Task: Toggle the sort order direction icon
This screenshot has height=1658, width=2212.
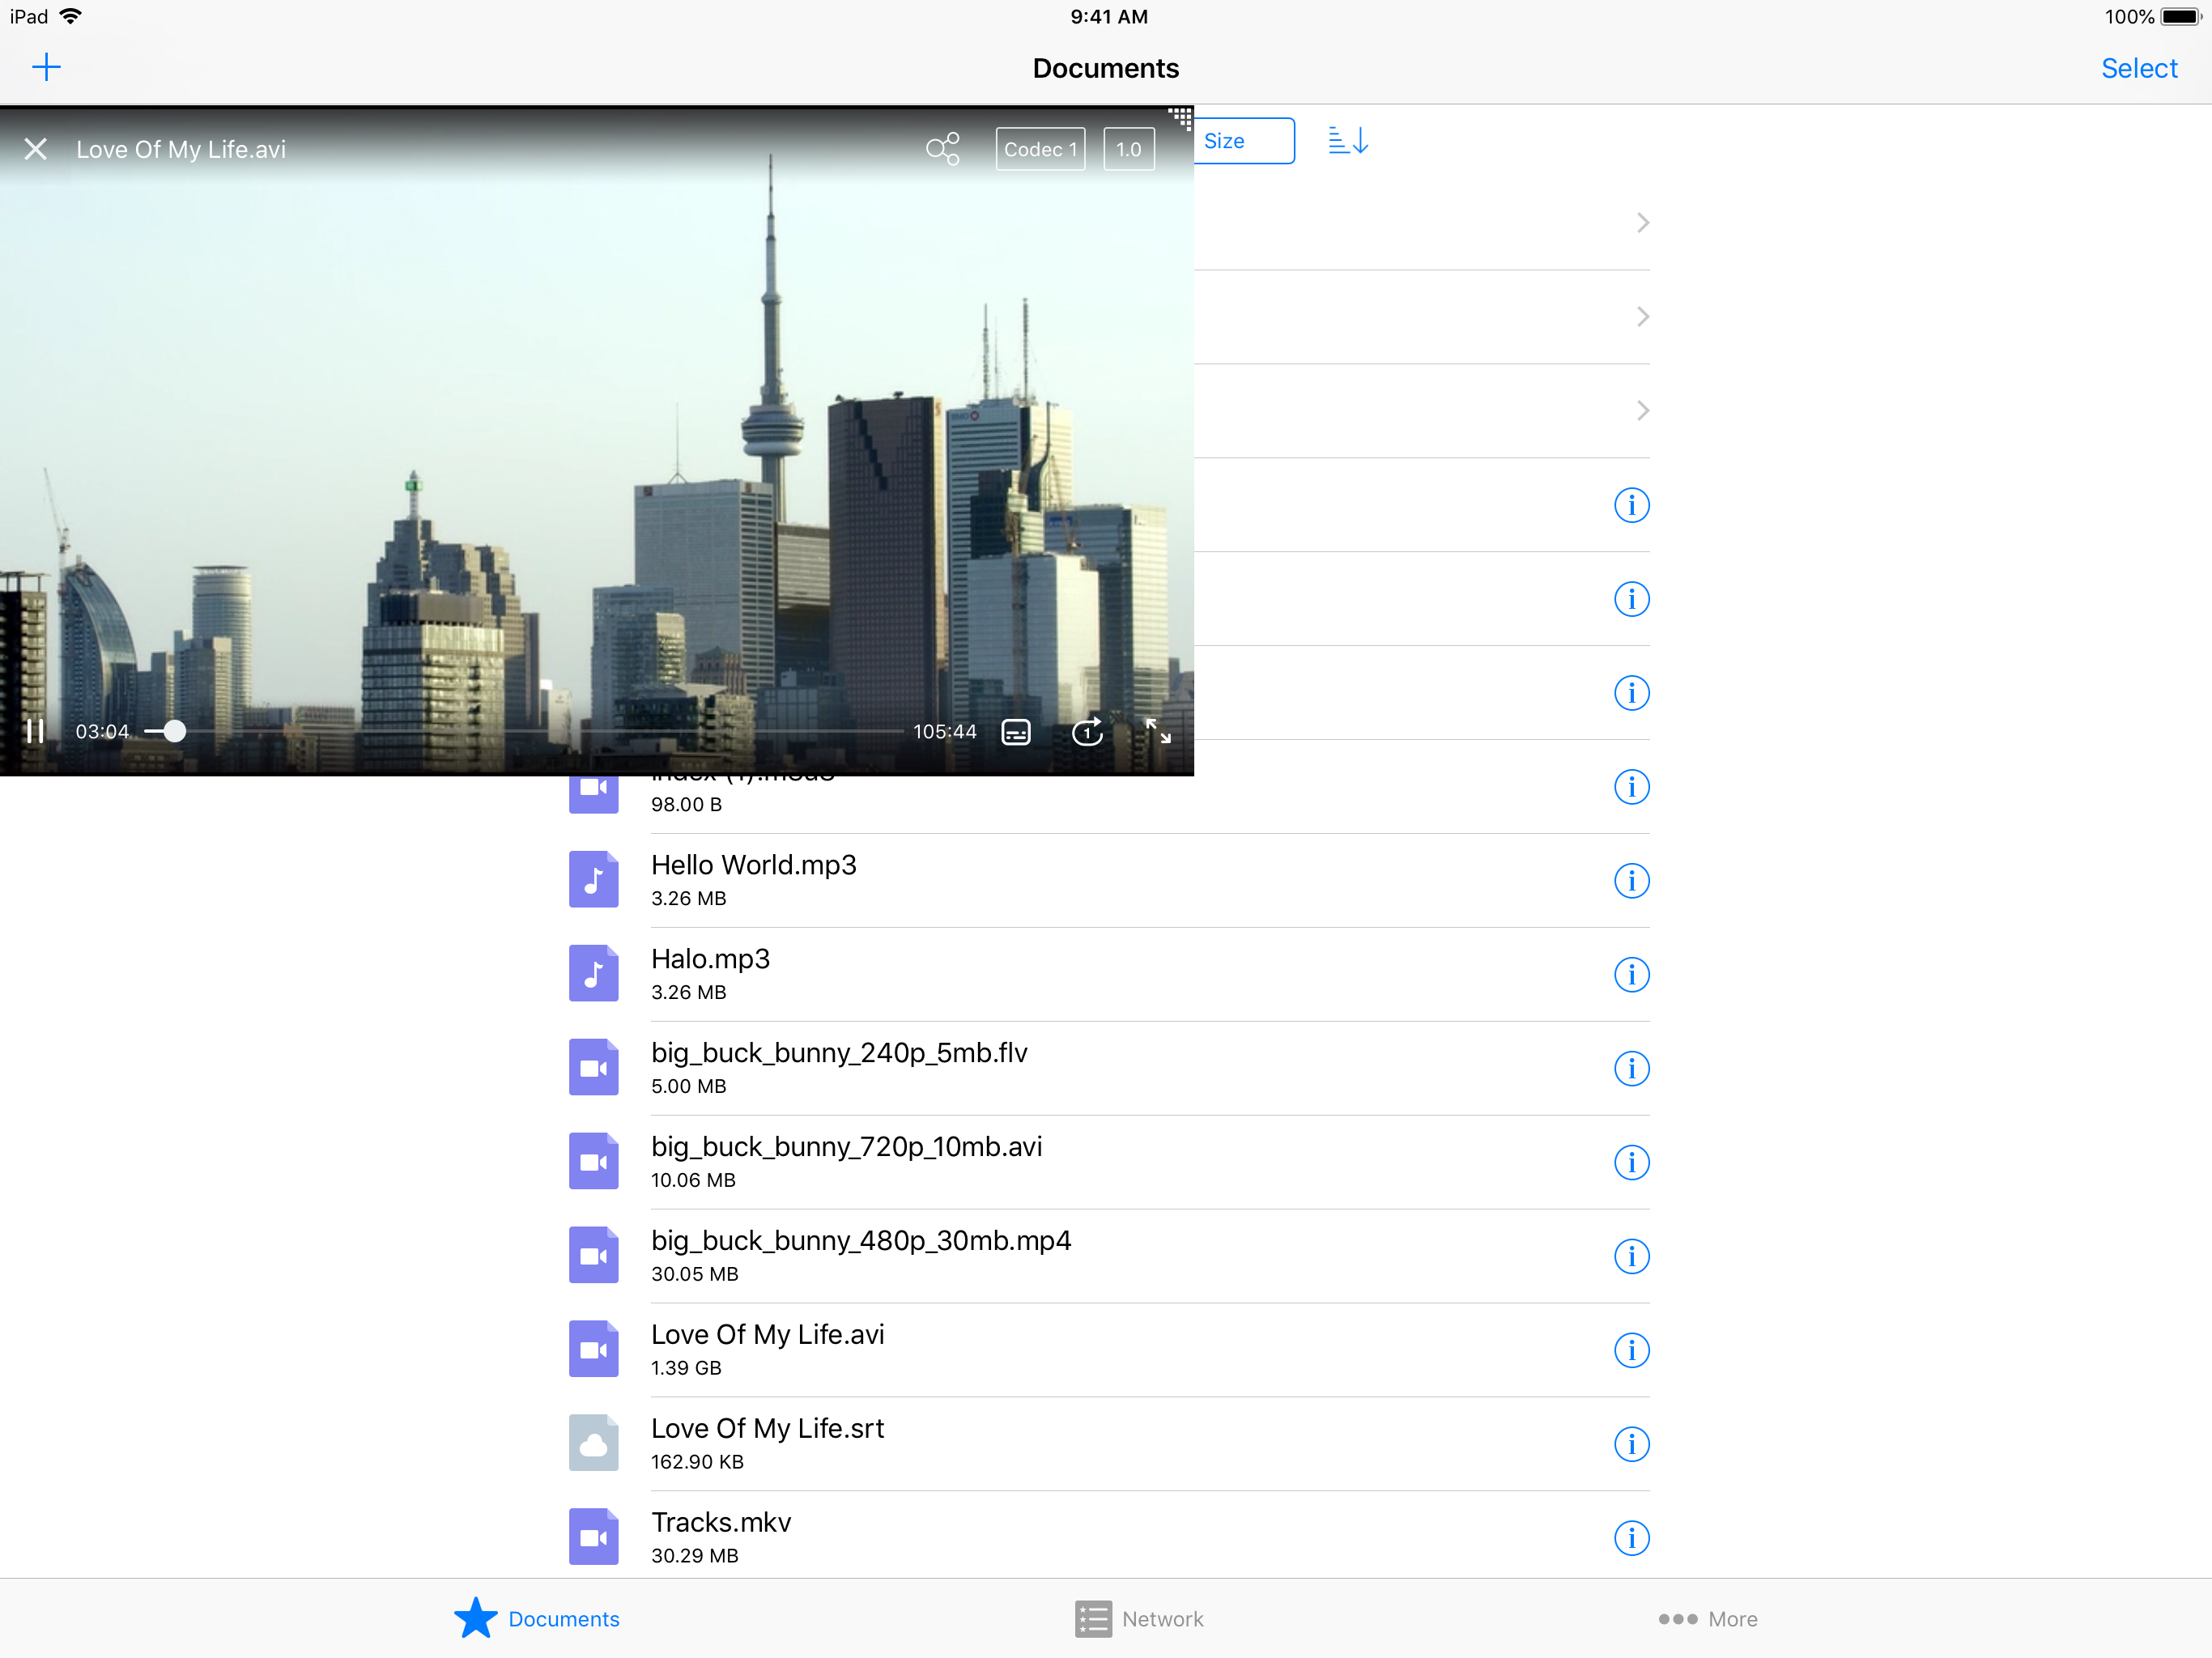Action: [x=1348, y=140]
